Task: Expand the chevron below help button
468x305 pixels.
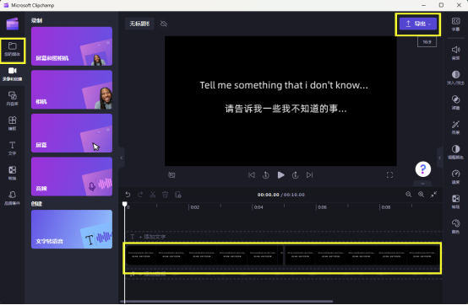Action: 422,184
